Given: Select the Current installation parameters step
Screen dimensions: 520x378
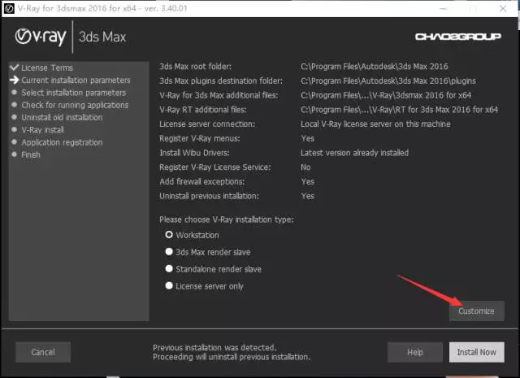Looking at the screenshot, I should [76, 80].
